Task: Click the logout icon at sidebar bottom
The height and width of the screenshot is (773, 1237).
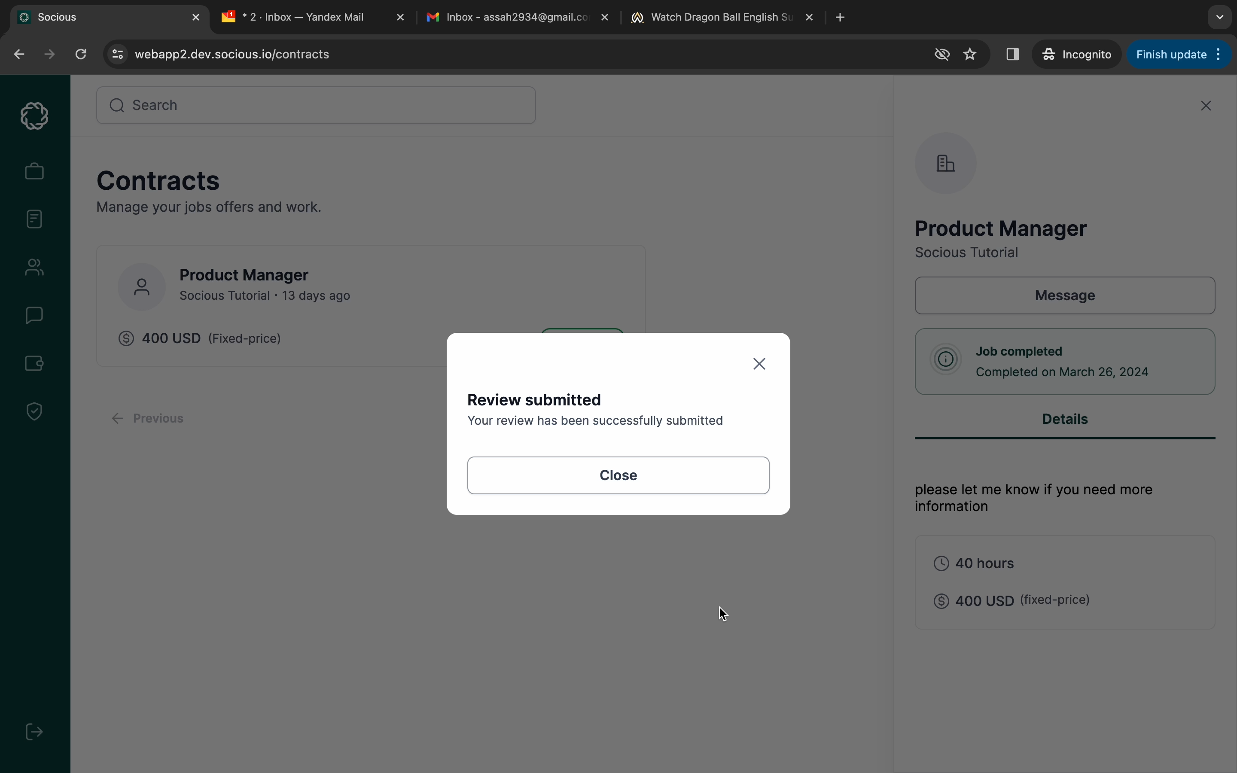Action: click(34, 732)
